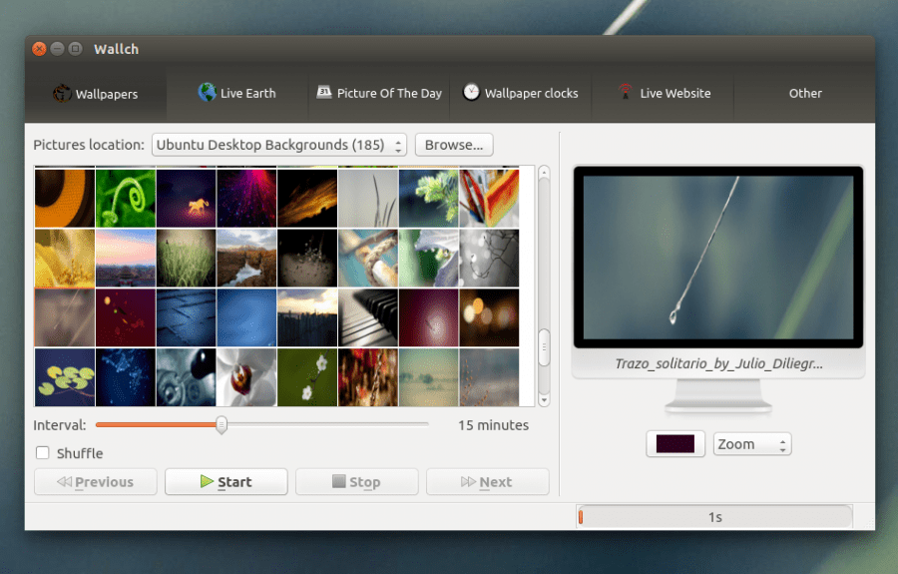Click the wallpaper list scrollbar handle
The image size is (898, 574).
(x=544, y=347)
